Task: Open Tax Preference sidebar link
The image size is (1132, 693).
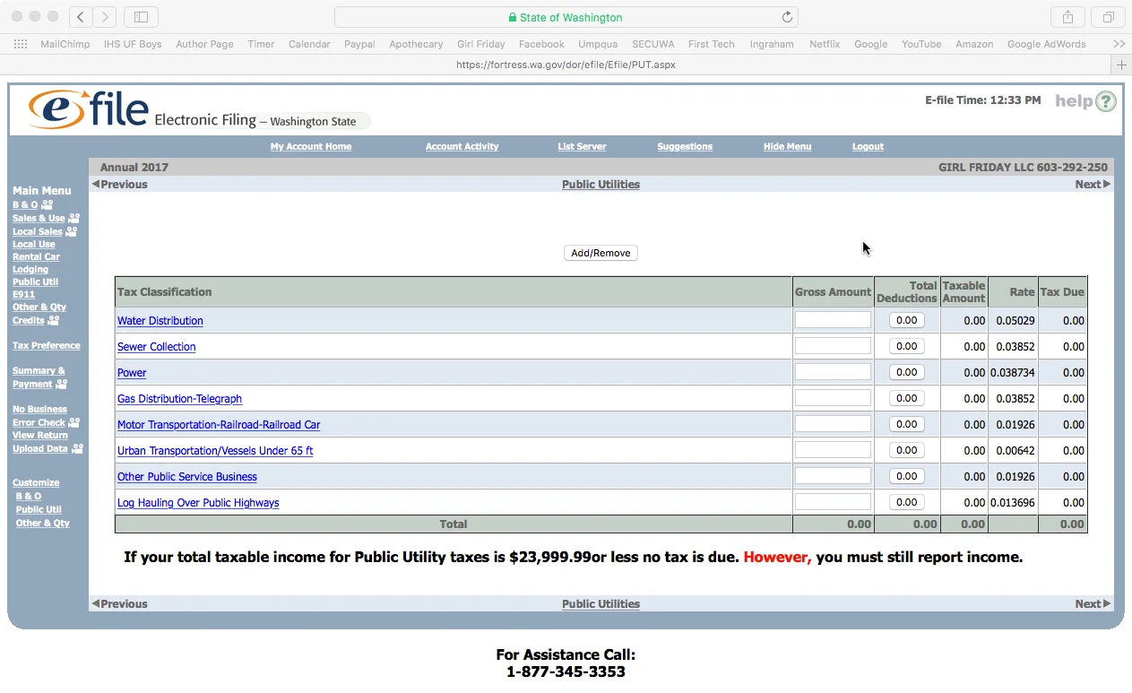Action: [x=46, y=345]
